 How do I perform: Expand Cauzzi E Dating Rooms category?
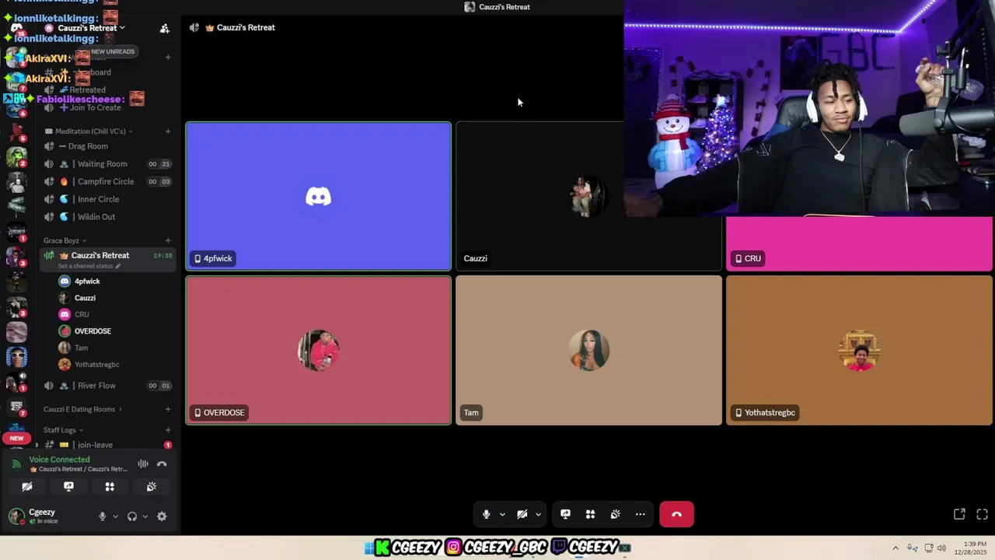(82, 409)
